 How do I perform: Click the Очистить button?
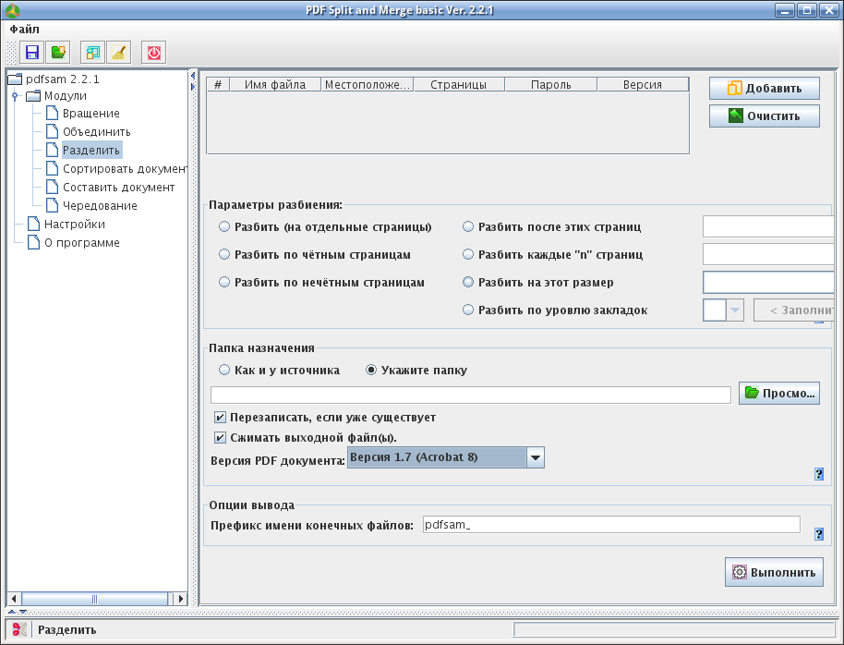[x=765, y=116]
